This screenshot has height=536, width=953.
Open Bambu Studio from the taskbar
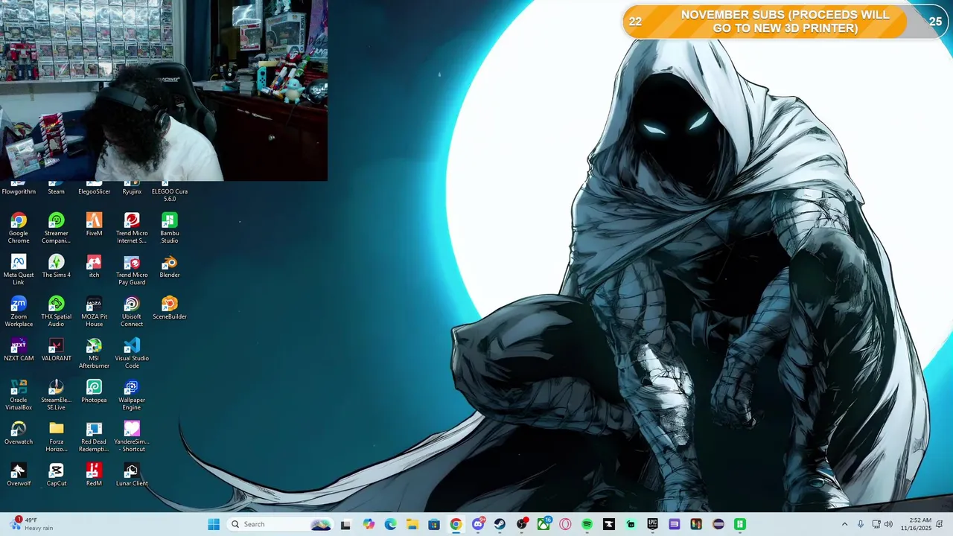point(740,524)
